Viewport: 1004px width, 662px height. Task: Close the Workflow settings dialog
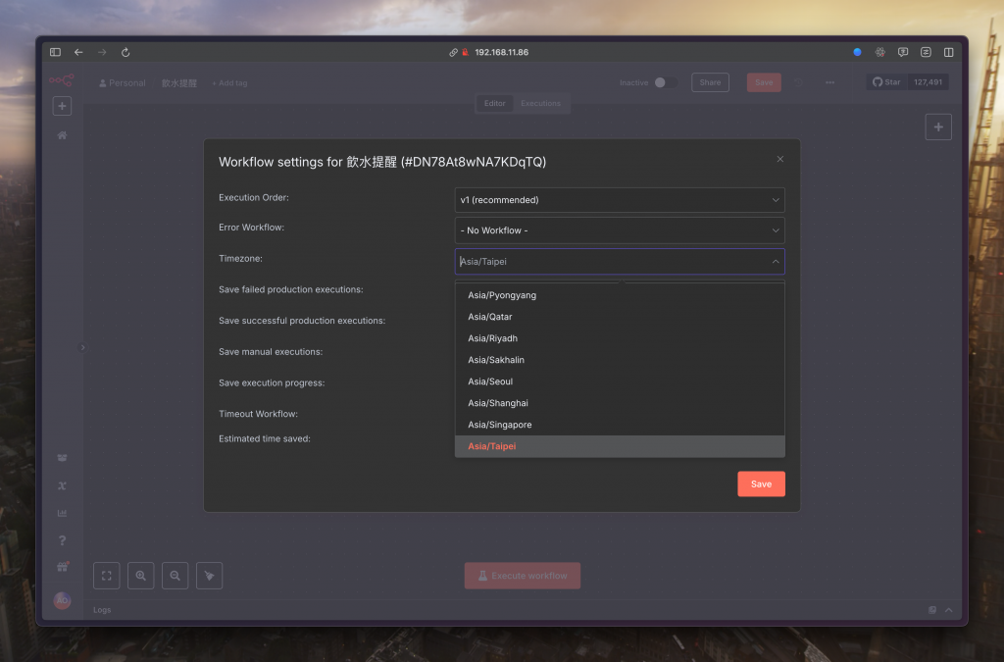click(x=779, y=159)
